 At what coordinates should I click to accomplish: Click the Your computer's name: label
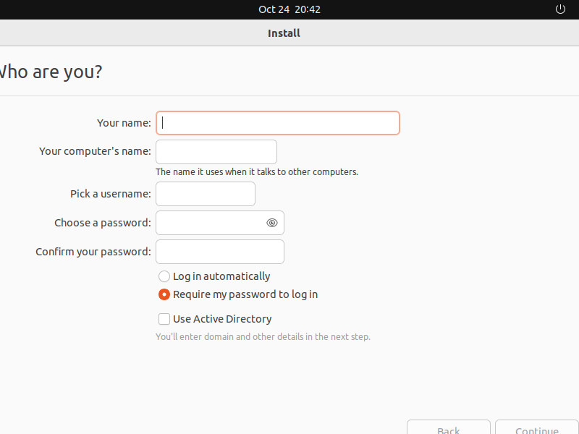95,151
